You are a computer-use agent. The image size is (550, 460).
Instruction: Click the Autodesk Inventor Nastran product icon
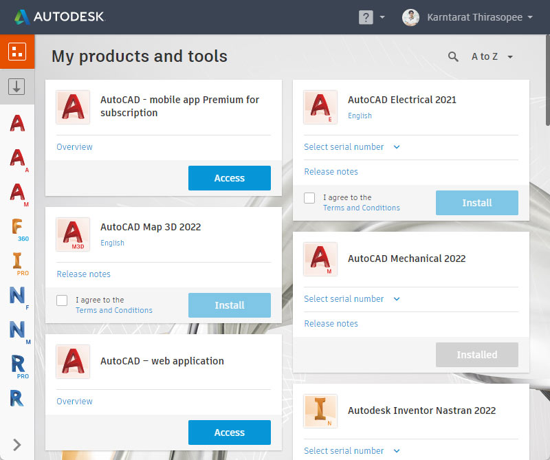pyautogui.click(x=320, y=411)
